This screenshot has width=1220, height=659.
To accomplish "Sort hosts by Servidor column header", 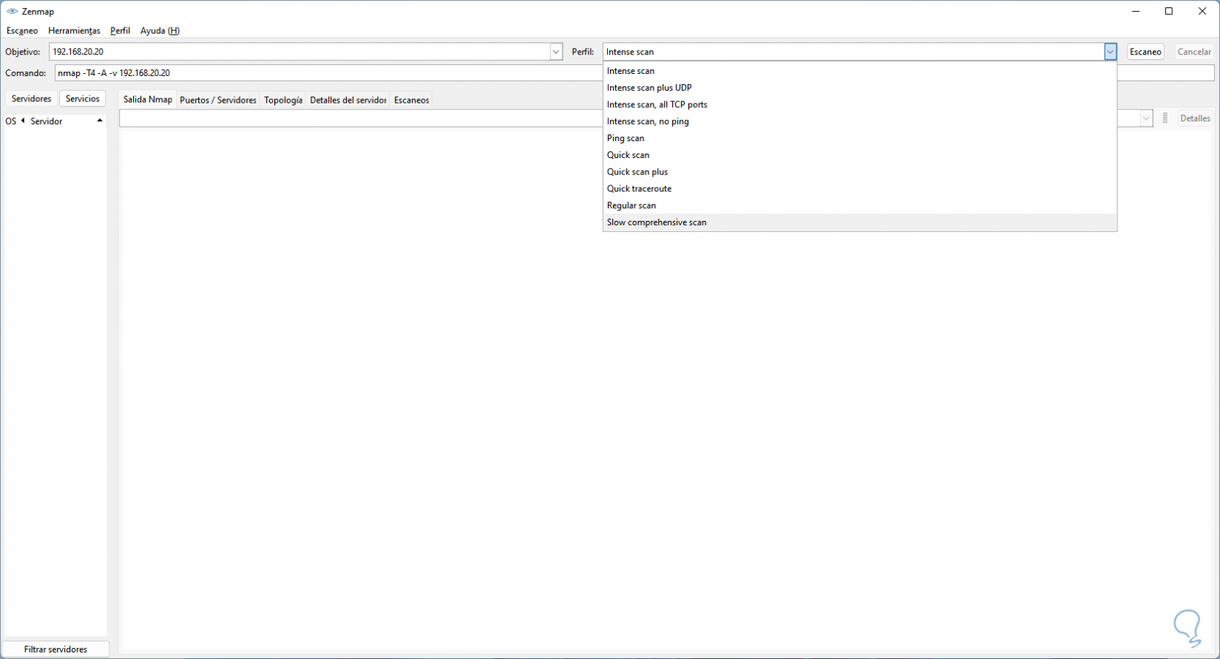I will 67,121.
